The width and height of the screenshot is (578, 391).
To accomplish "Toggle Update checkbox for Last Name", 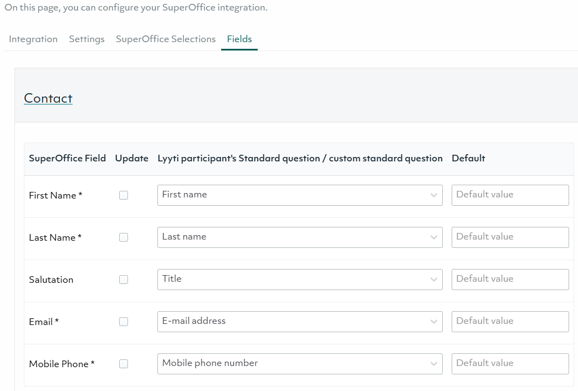I will point(124,237).
